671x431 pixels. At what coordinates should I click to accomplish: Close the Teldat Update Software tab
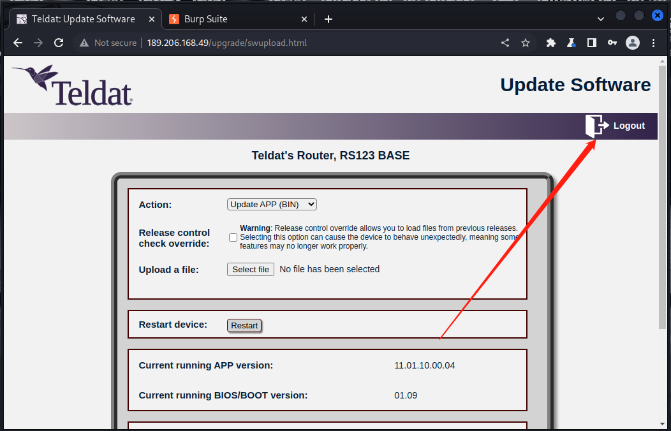pos(152,19)
